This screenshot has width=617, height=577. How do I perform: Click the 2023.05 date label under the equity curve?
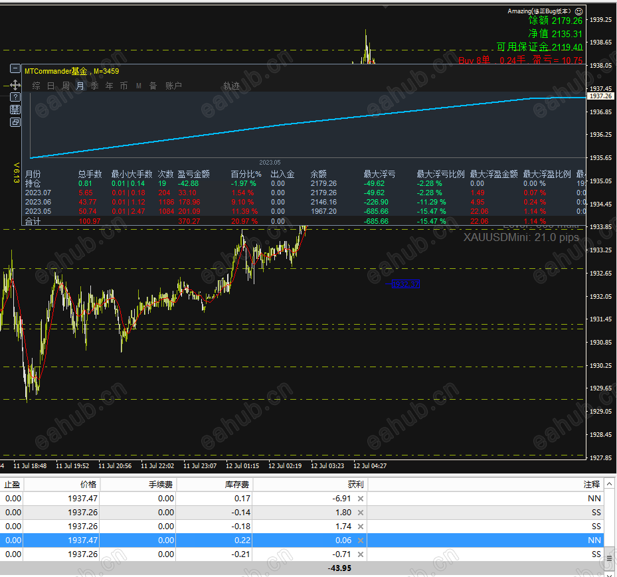270,163
